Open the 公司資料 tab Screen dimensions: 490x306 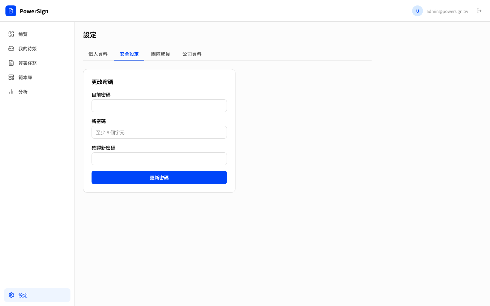point(192,54)
